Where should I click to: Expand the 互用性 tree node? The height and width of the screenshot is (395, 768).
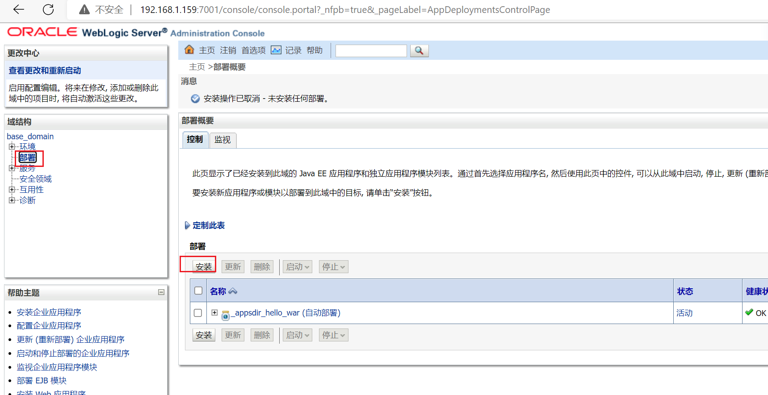tap(12, 189)
